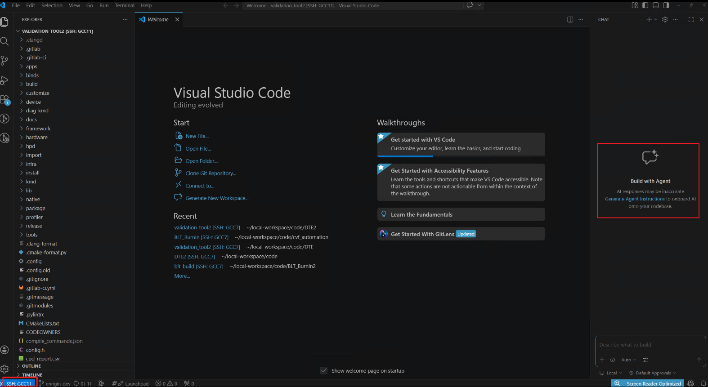Open the New Chat dropdown arrow
This screenshot has height=387, width=708.
(x=655, y=19)
